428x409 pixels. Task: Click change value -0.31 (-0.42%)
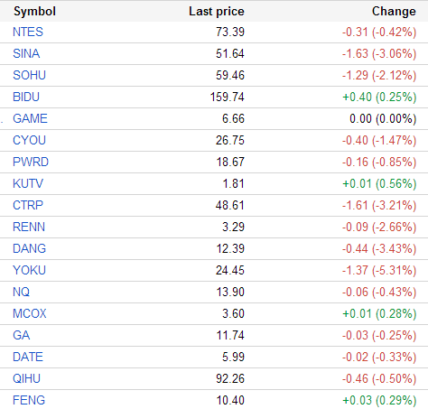(379, 32)
